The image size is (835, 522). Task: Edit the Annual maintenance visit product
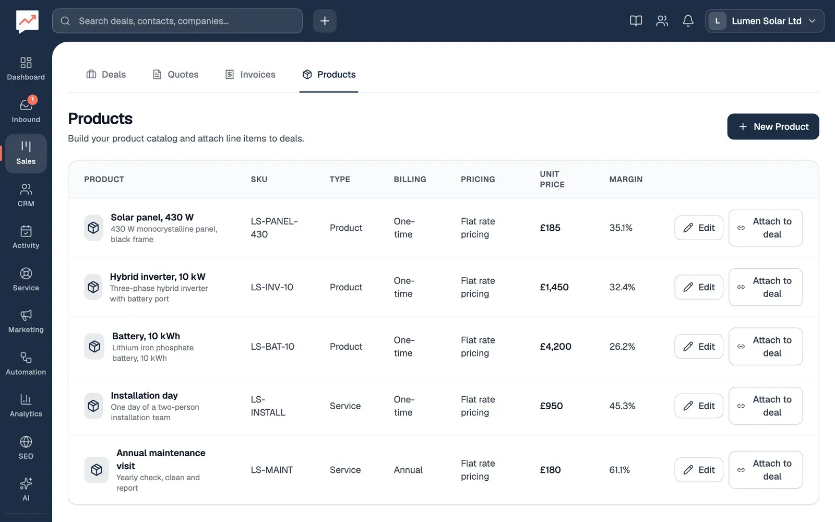point(699,470)
